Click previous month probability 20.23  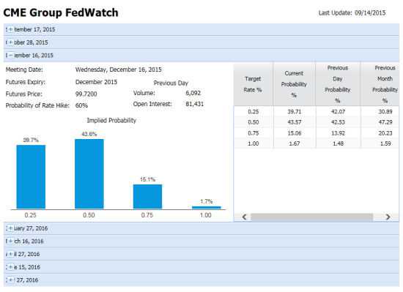point(385,133)
